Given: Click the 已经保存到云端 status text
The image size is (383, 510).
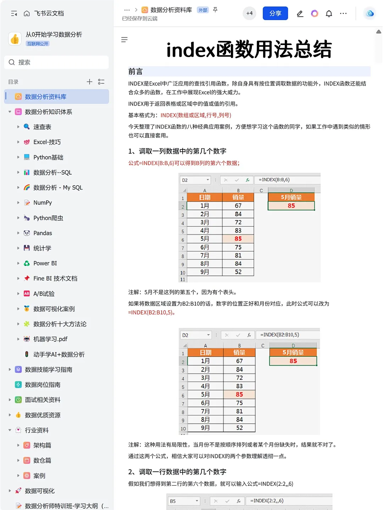Looking at the screenshot, I should (140, 19).
